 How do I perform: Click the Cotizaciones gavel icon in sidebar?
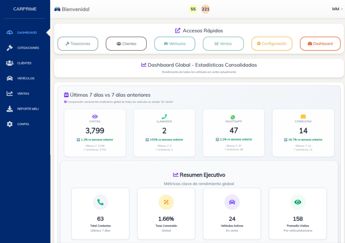(10, 48)
